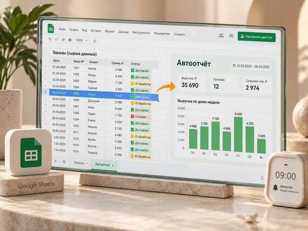The image size is (308, 231).
Task: Click the green Sheets logo in header
Action: [51, 29]
